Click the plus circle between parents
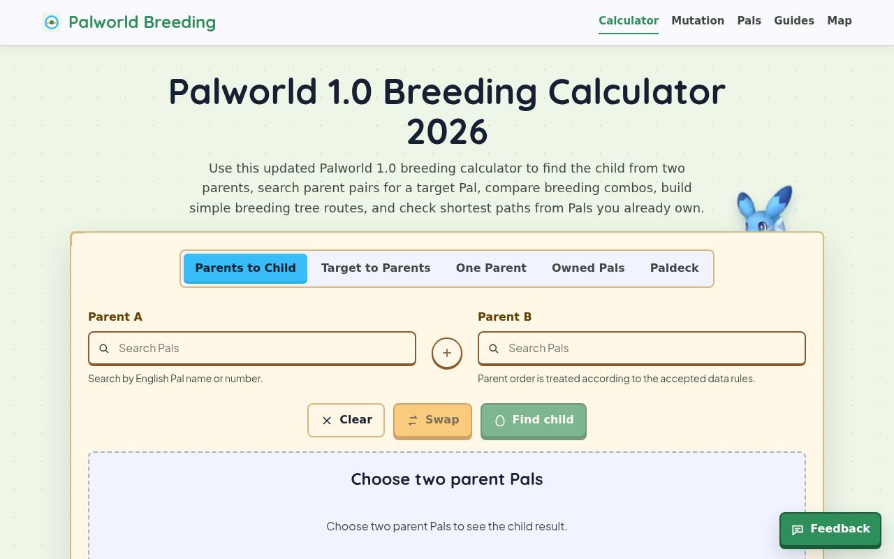The height and width of the screenshot is (559, 894). click(447, 353)
